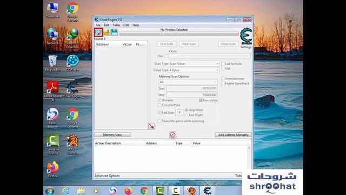The image size is (346, 195).
Task: Click the save floppy disk toolbar icon
Action: 114,32
